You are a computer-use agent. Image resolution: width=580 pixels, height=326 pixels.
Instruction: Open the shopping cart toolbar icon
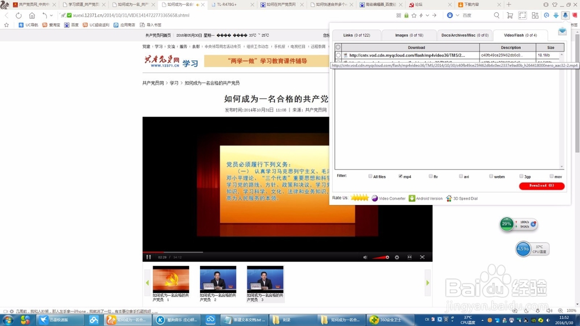pyautogui.click(x=510, y=16)
